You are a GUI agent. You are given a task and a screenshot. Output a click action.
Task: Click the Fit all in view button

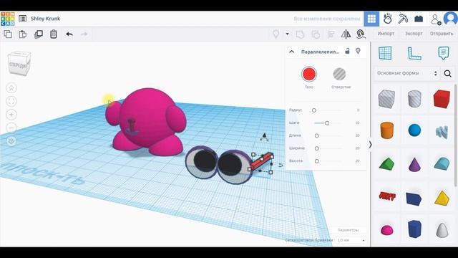click(11, 101)
